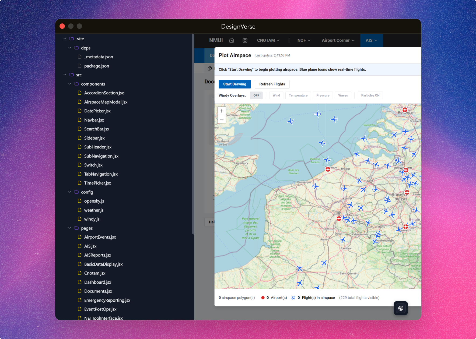Image resolution: width=476 pixels, height=339 pixels.
Task: Click the target button at bottom right
Action: 401,308
